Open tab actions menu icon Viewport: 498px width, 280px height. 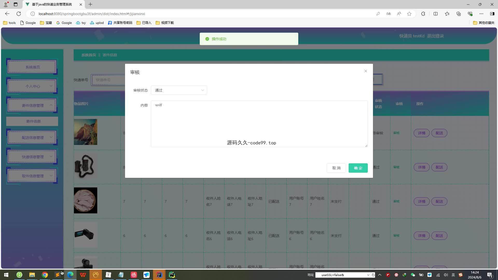click(x=16, y=4)
